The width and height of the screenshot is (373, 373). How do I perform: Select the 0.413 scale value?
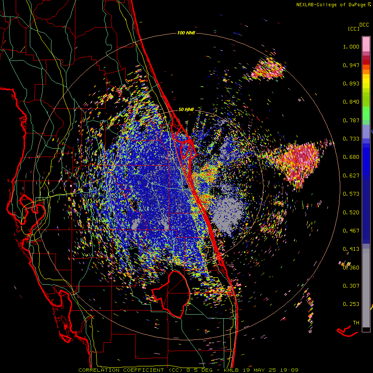[351, 249]
